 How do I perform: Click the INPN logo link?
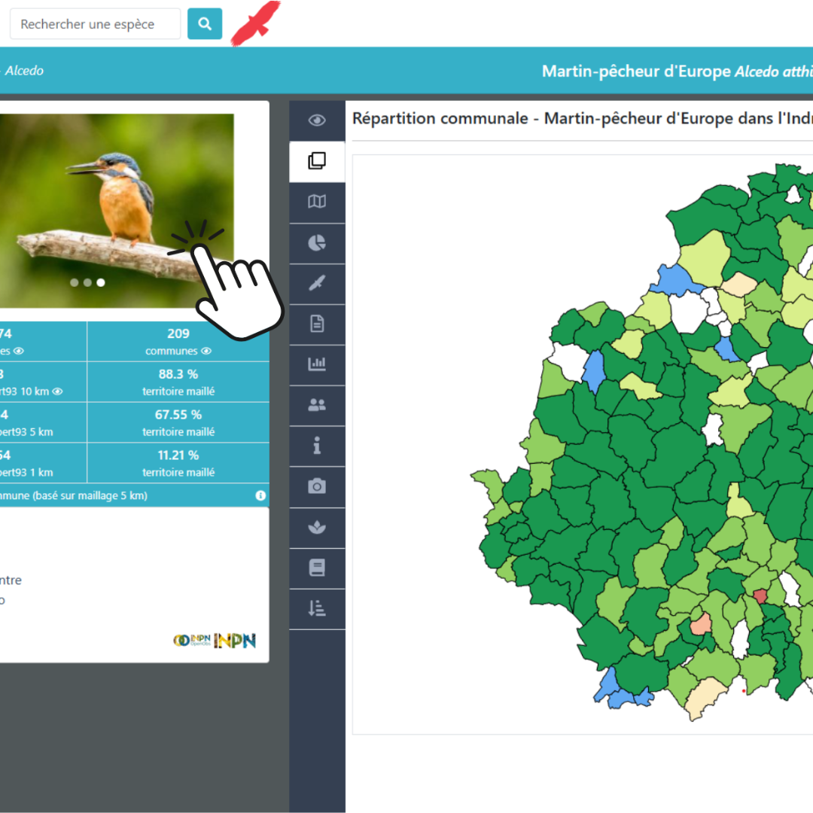point(234,641)
